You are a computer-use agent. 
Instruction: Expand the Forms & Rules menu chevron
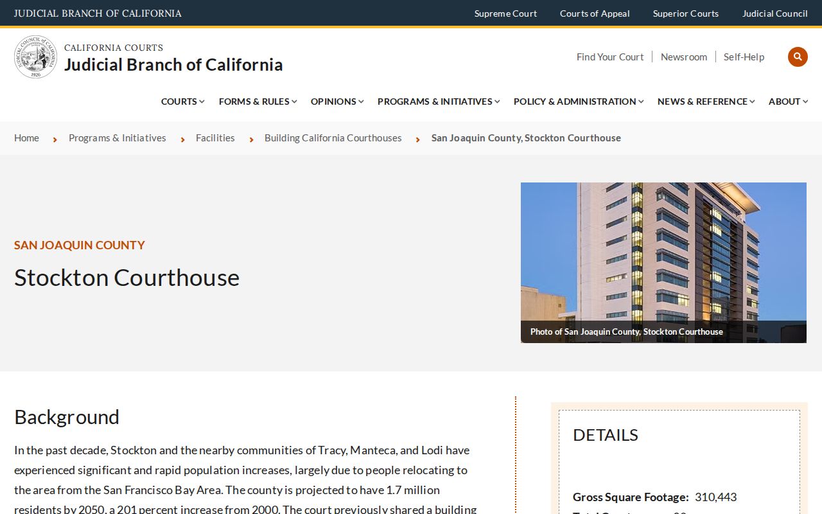294,102
